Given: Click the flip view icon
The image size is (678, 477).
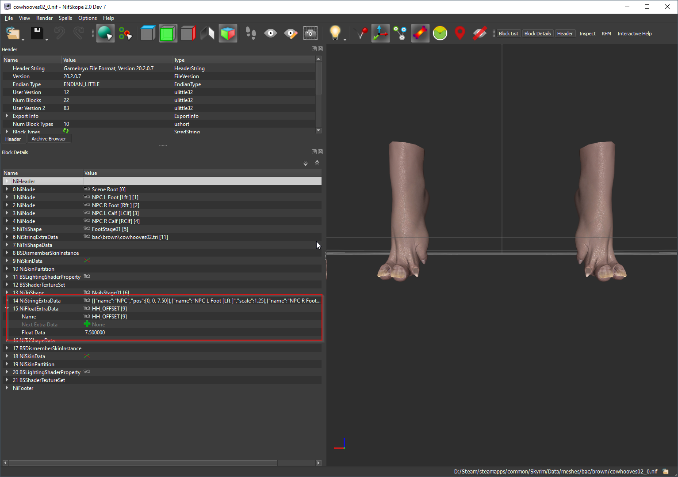Looking at the screenshot, I should (207, 34).
